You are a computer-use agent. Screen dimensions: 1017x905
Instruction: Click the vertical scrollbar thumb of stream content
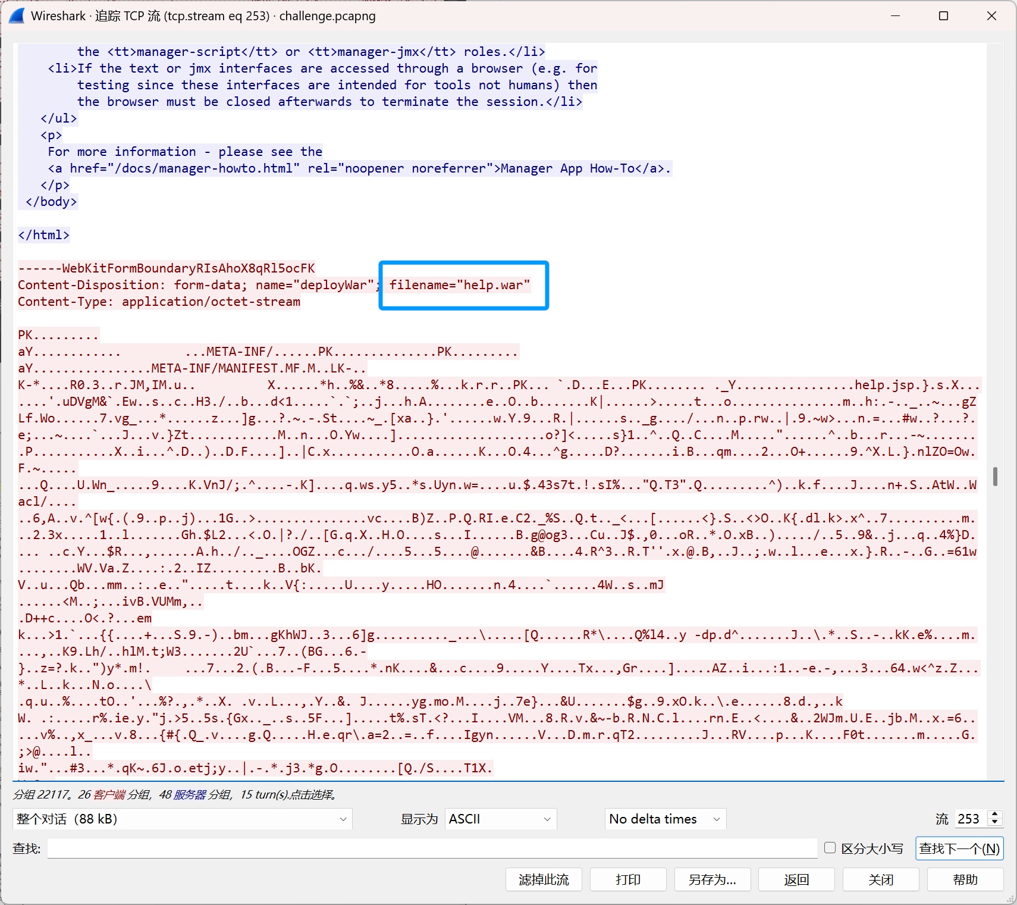(995, 476)
